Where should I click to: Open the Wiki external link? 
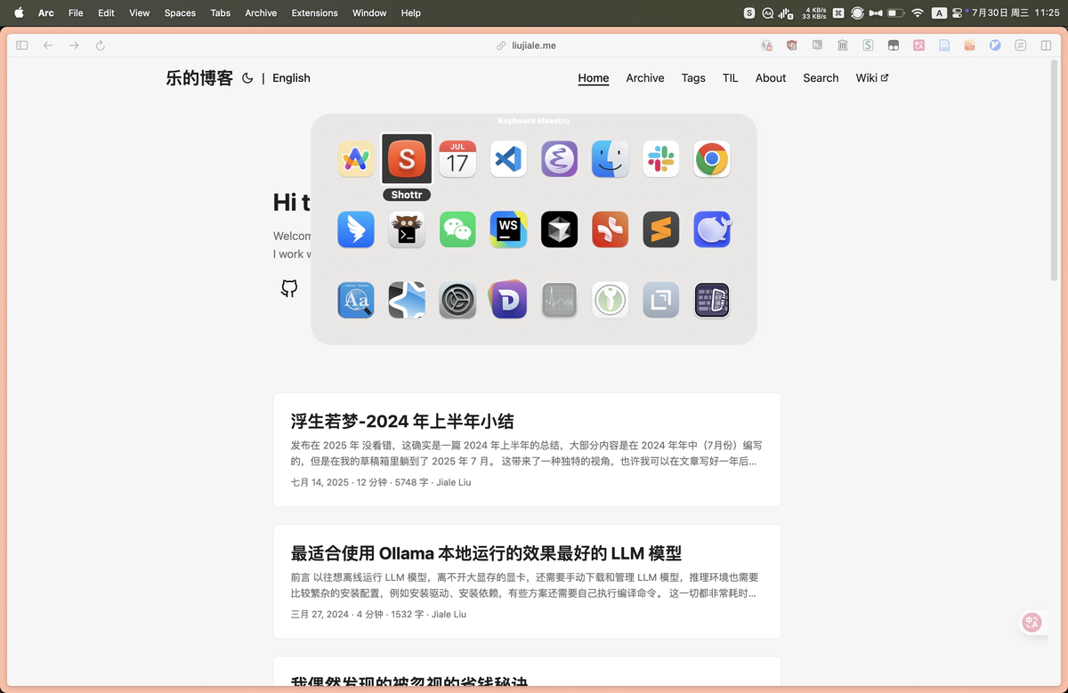click(871, 78)
